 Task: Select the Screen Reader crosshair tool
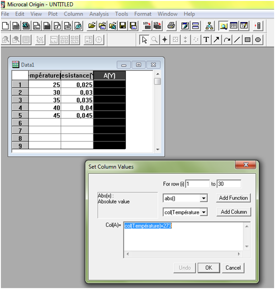point(165,40)
